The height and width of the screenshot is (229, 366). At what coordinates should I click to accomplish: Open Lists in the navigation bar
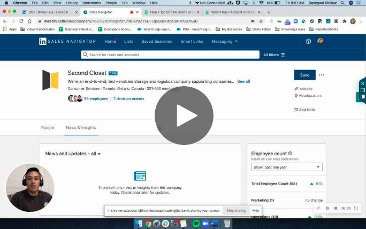pos(128,41)
